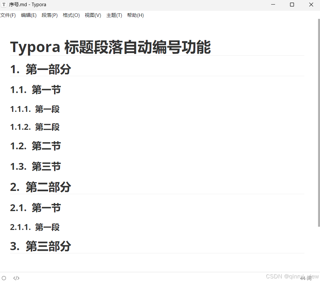
Task: Click heading 1.3. 第三节
Action: click(35, 167)
